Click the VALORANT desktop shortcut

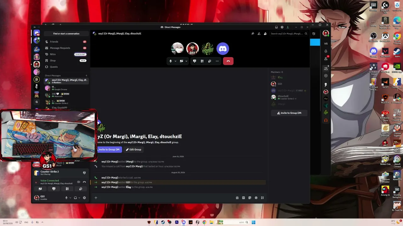point(385,52)
